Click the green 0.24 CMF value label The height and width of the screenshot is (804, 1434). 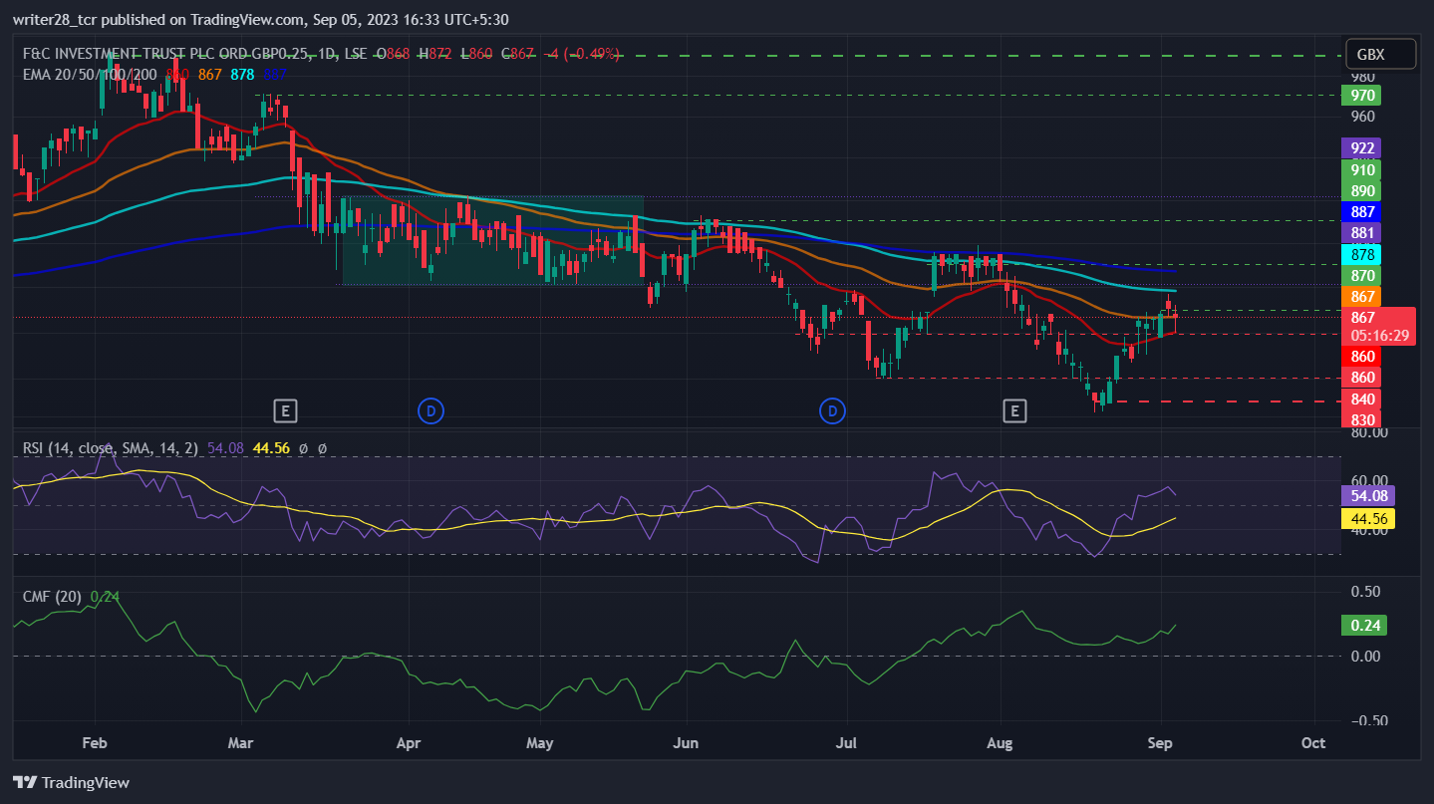coord(1363,626)
